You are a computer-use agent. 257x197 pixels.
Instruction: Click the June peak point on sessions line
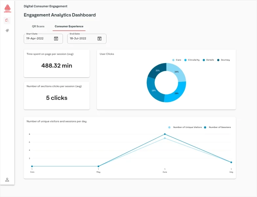coord(165,134)
